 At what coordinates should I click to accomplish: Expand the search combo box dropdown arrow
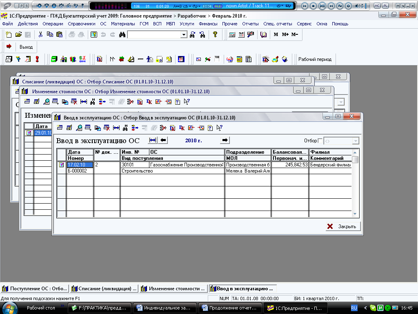pyautogui.click(x=184, y=35)
